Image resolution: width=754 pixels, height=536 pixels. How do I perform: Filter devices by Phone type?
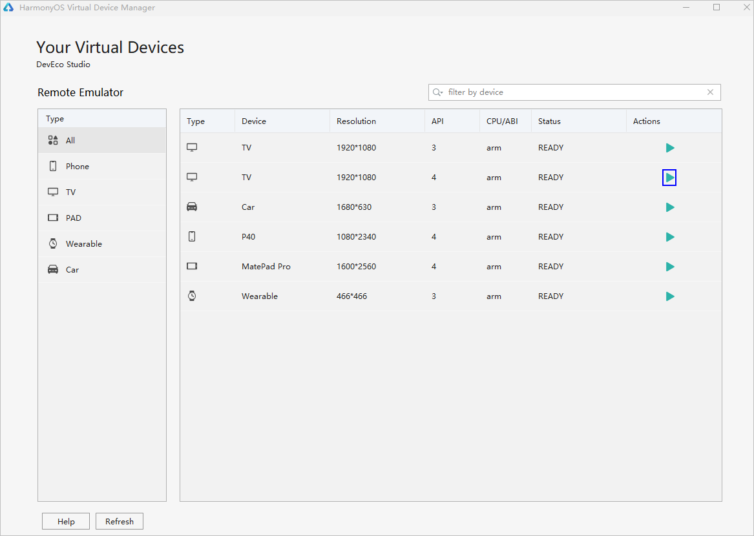point(102,167)
